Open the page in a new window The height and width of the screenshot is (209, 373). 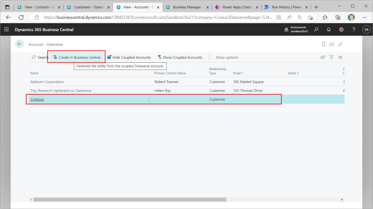coord(331,44)
